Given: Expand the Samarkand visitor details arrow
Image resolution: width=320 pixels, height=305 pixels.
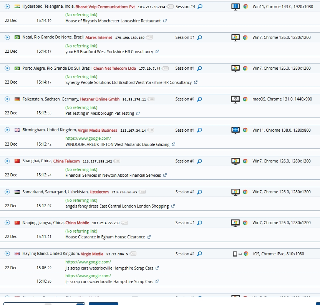Looking at the screenshot, I should click(x=7, y=192).
